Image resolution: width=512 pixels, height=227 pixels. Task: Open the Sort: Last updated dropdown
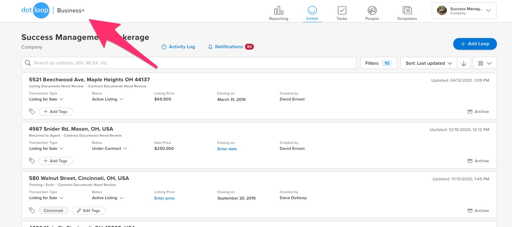(x=428, y=63)
